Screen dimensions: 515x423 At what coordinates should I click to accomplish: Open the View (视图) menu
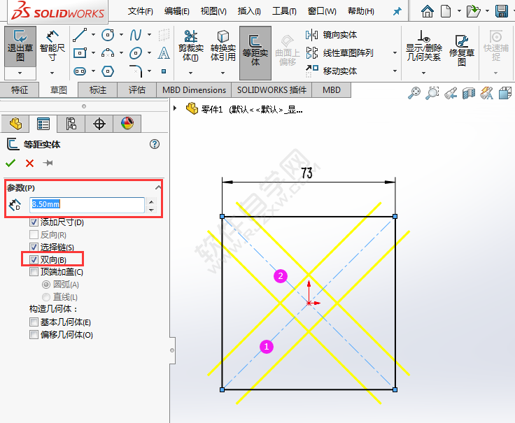pos(213,11)
